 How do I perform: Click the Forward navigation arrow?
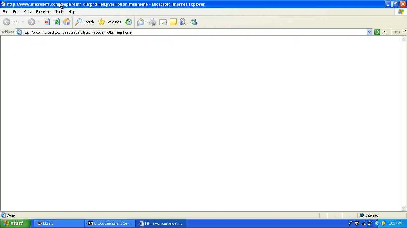[31, 22]
